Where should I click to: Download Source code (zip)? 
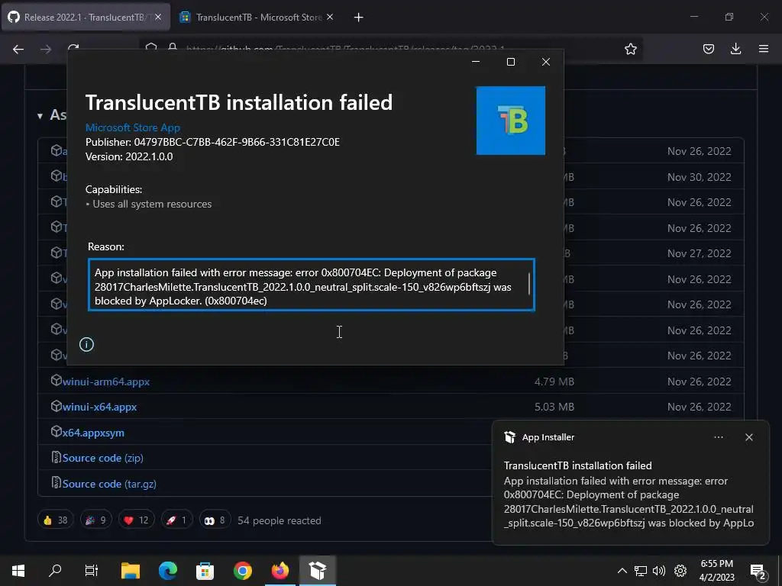click(x=103, y=458)
